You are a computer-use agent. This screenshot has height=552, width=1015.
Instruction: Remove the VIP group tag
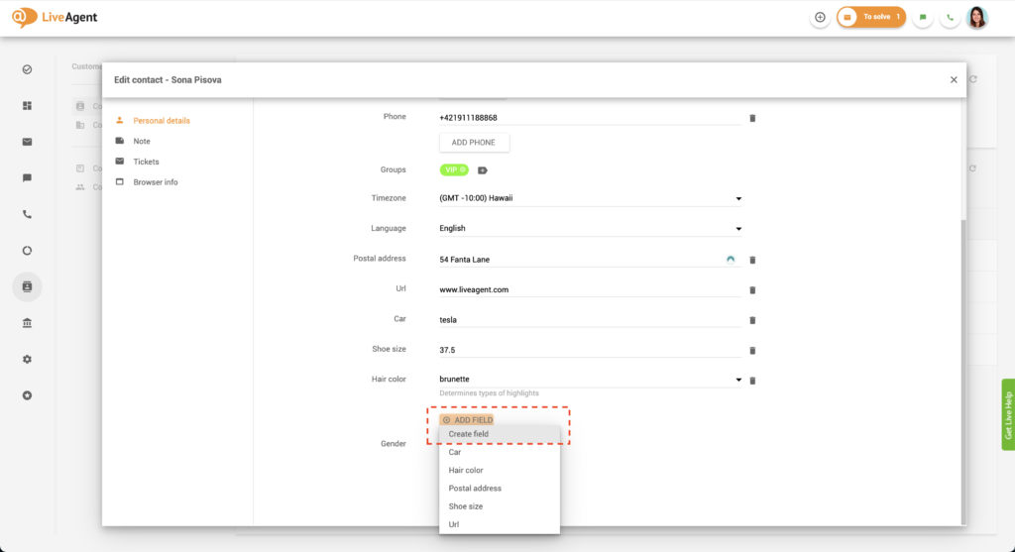(463, 170)
